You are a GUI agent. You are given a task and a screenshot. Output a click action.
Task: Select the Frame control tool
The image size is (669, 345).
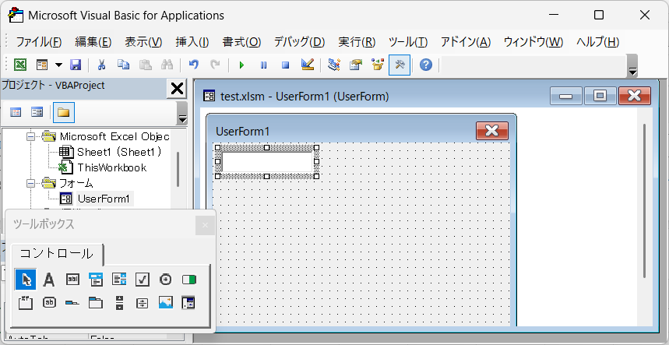click(26, 303)
